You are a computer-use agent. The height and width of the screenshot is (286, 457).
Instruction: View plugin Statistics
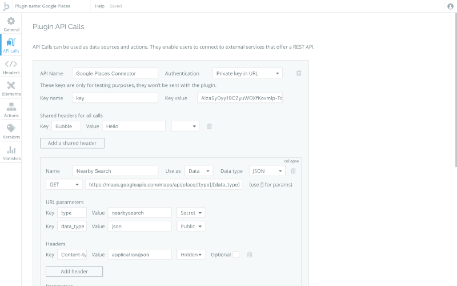coord(11,153)
